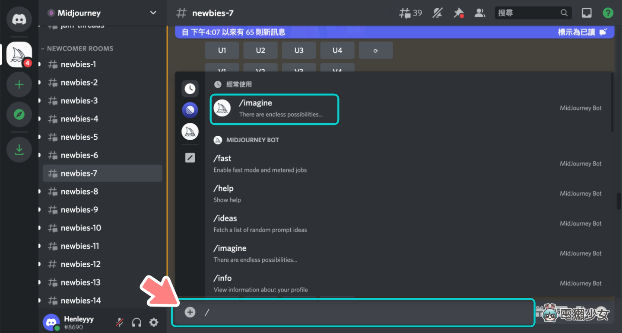Open newbies-11 channel
622x333 pixels.
point(102,246)
